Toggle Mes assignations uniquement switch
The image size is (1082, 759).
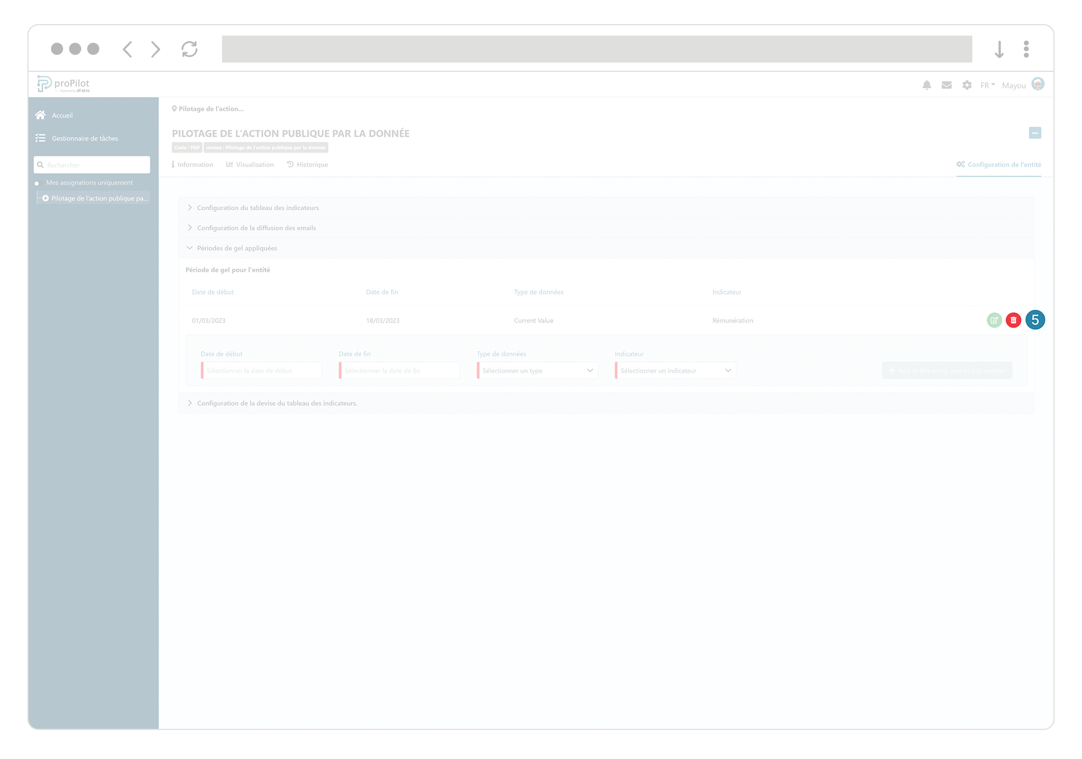(38, 183)
